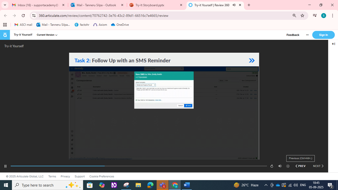Mute the player volume
This screenshot has width=338, height=190.
coord(280,166)
